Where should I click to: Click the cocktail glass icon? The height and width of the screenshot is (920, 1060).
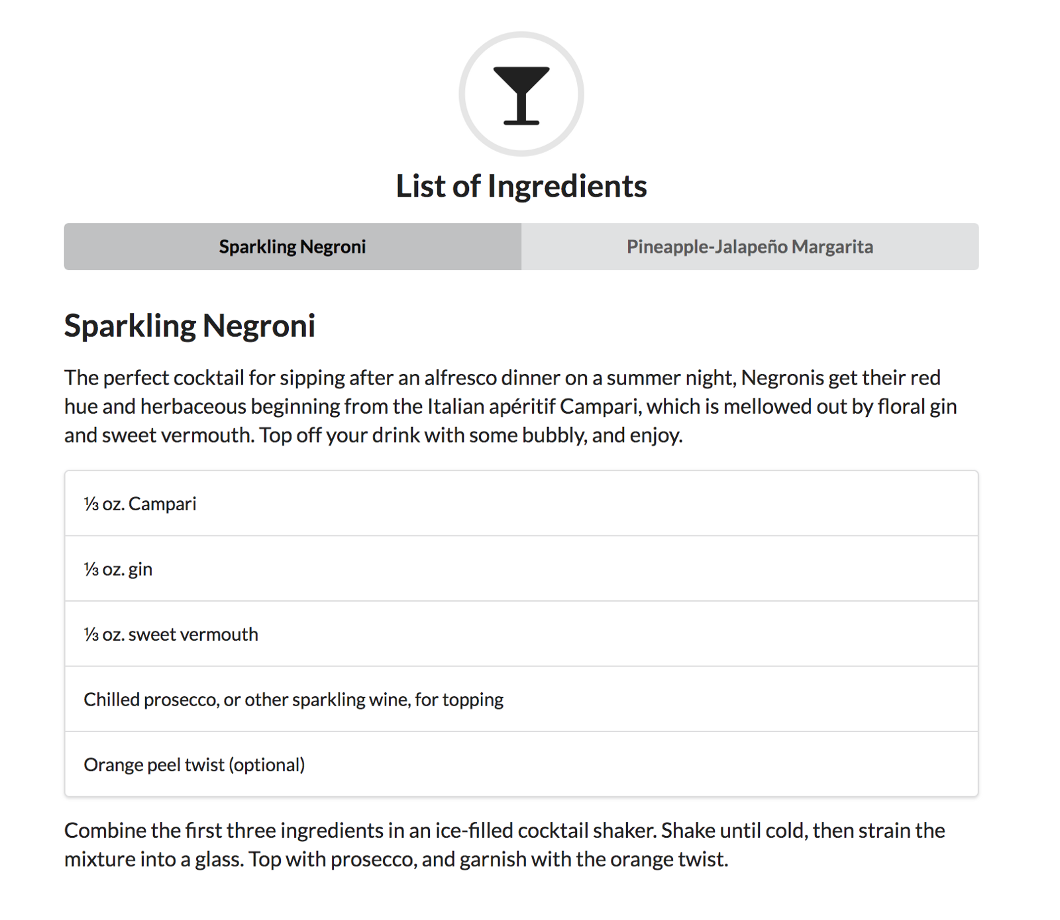pyautogui.click(x=521, y=95)
